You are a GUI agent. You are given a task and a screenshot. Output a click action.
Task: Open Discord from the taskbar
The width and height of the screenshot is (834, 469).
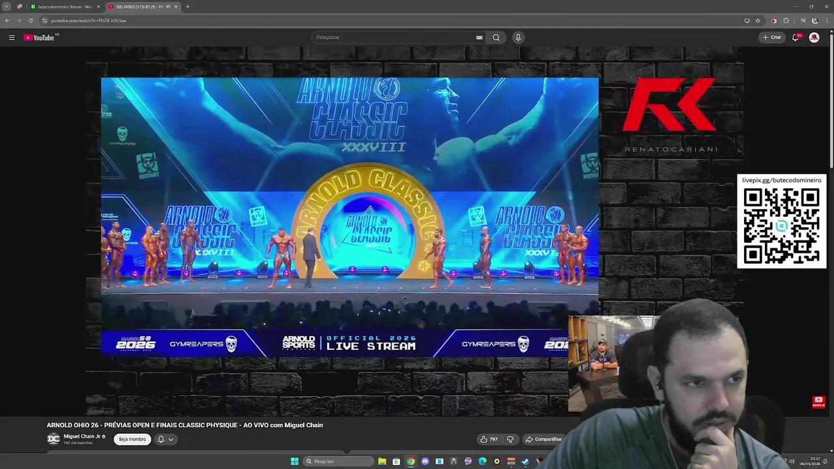point(425,461)
